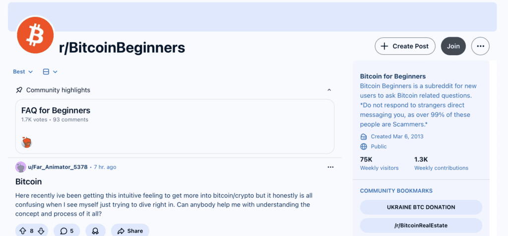Give an award to the Bitcoin post

pyautogui.click(x=95, y=231)
